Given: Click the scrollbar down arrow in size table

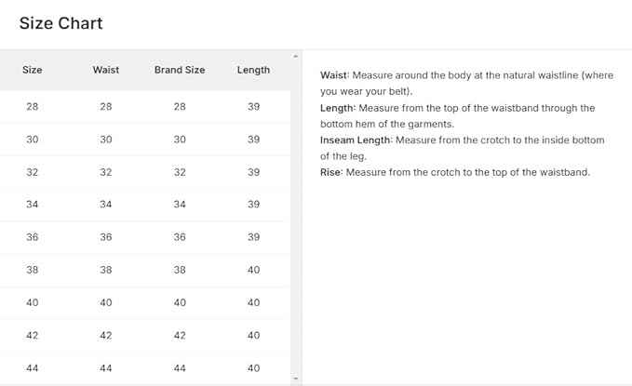Looking at the screenshot, I should coord(296,379).
